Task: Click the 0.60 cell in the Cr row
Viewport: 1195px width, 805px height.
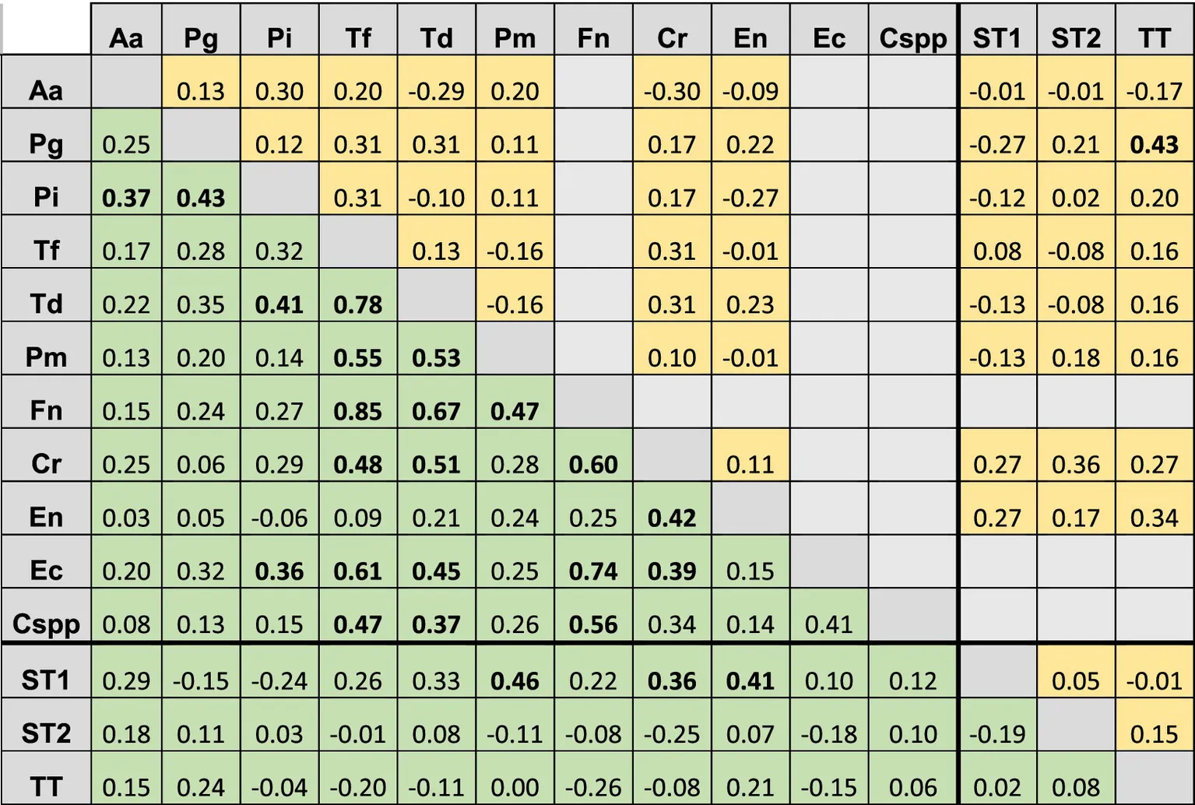Action: point(593,464)
